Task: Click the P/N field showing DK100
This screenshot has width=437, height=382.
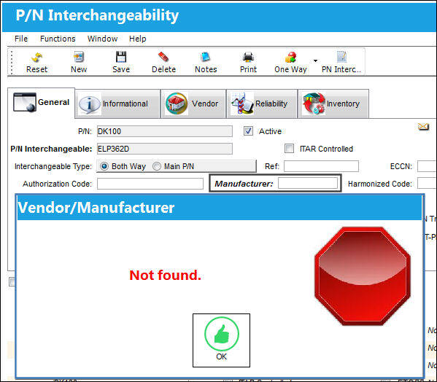Action: (164, 131)
